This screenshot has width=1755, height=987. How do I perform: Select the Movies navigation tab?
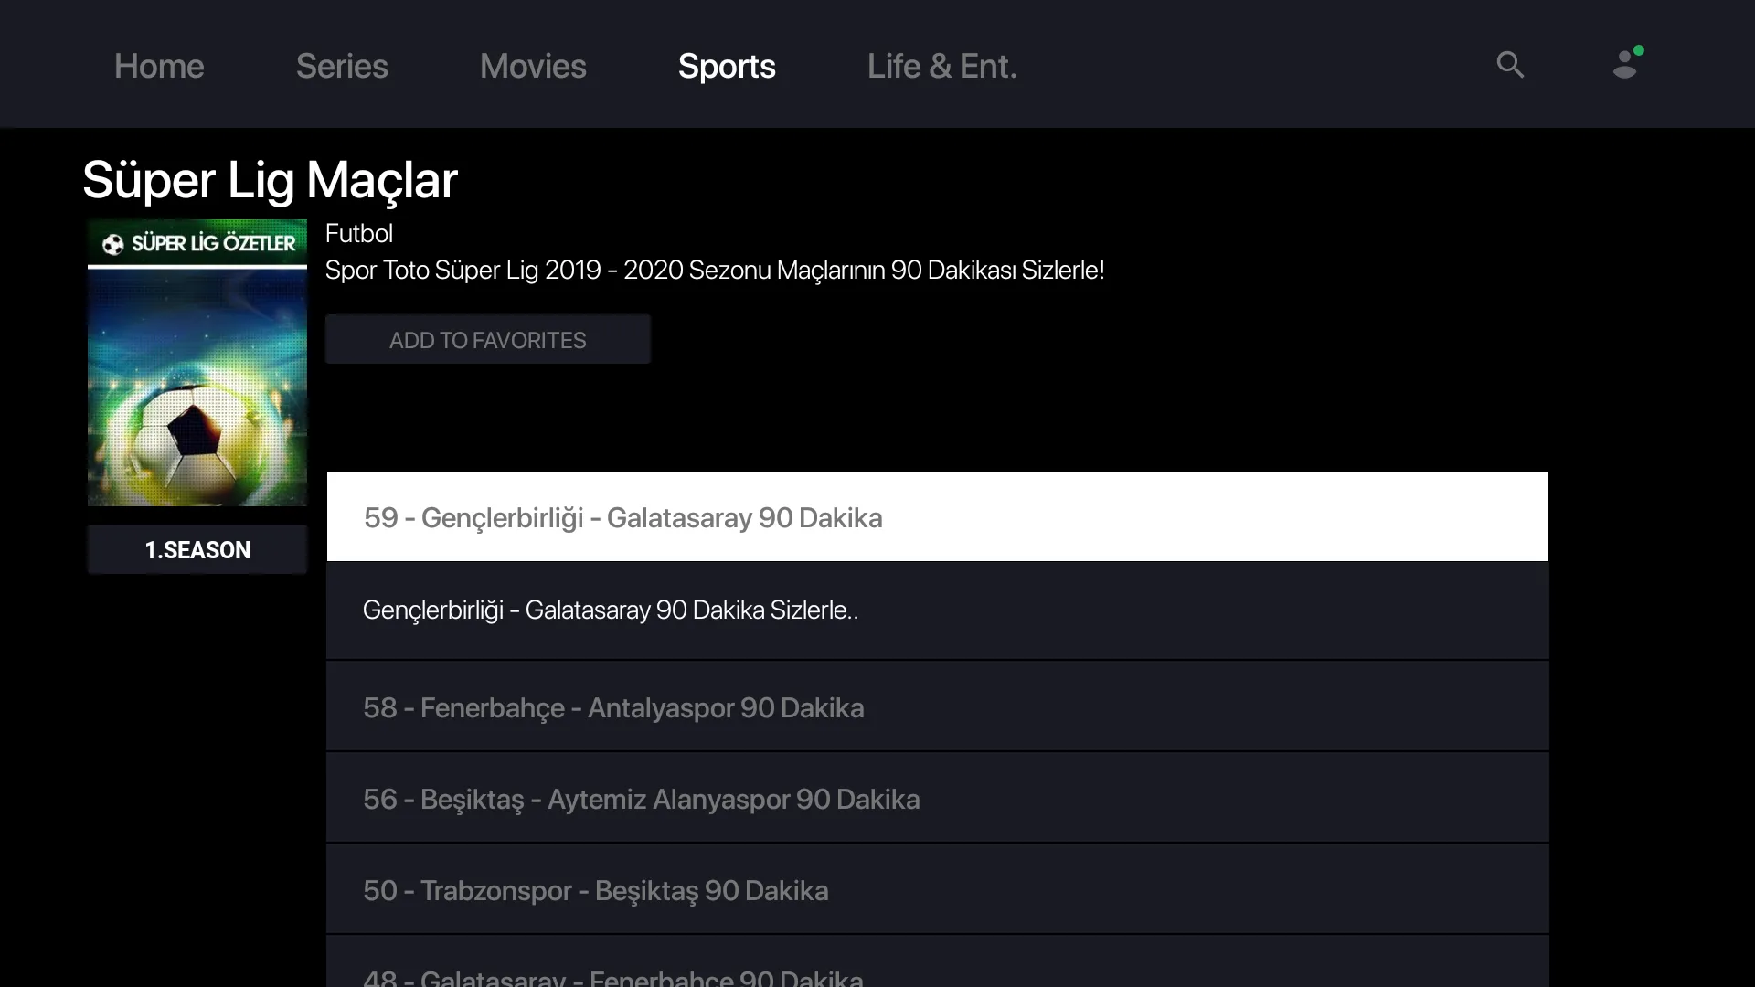pyautogui.click(x=534, y=65)
